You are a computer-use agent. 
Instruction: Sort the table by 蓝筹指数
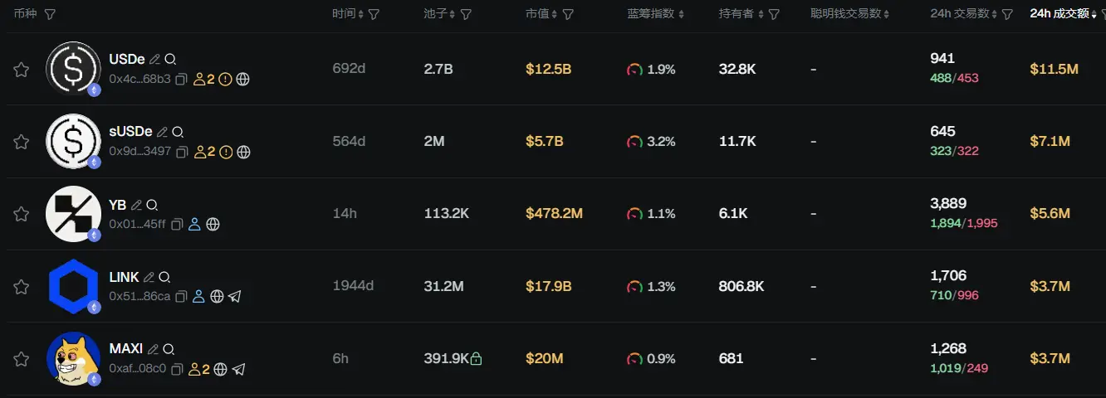pyautogui.click(x=656, y=14)
